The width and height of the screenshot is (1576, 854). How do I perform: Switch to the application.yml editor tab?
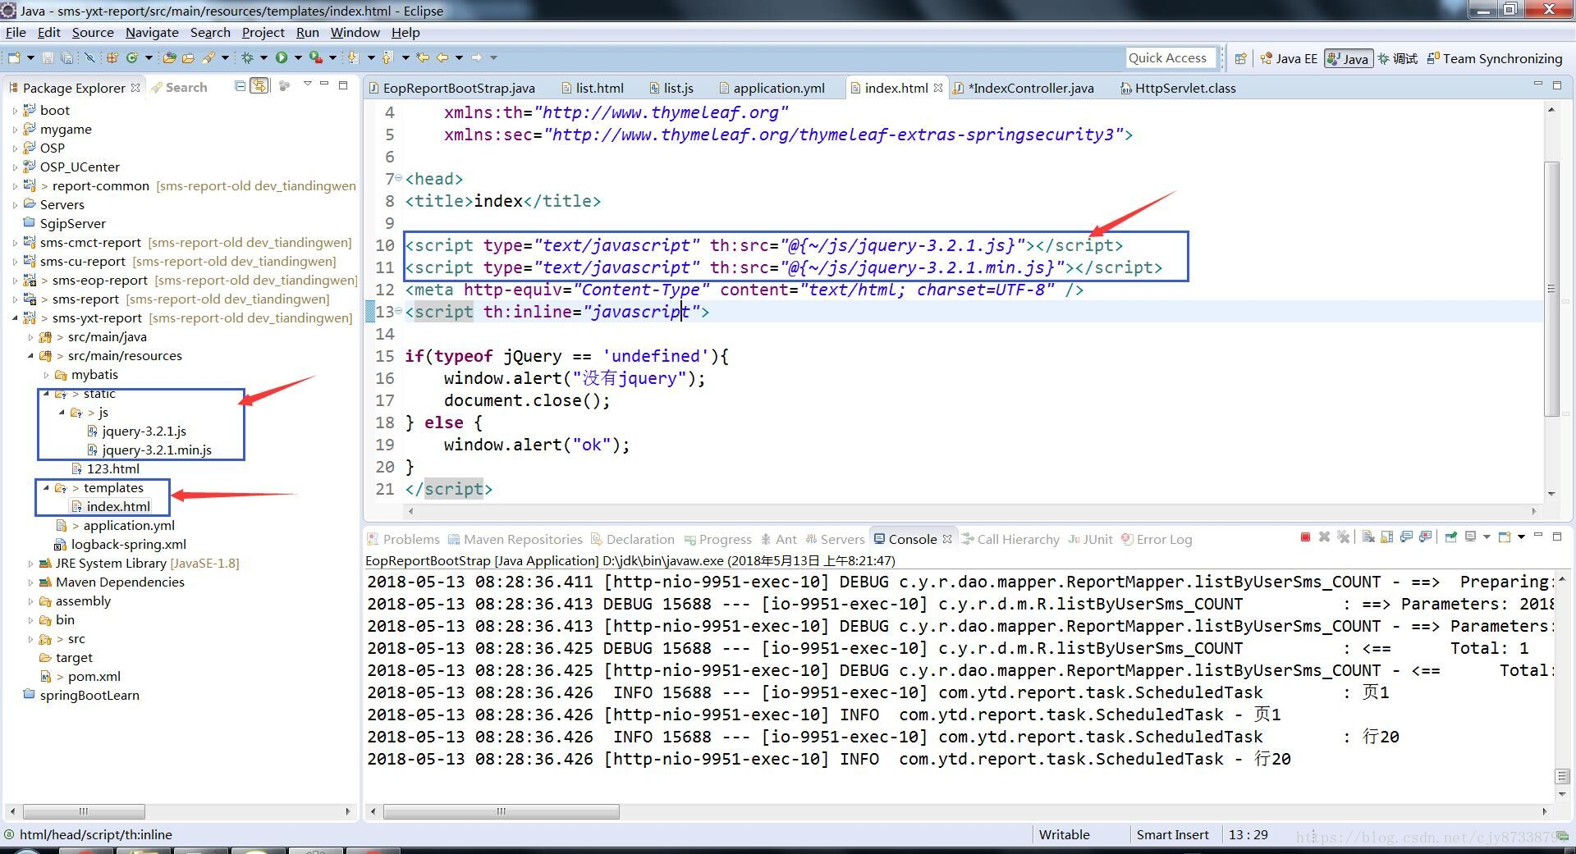pyautogui.click(x=771, y=88)
